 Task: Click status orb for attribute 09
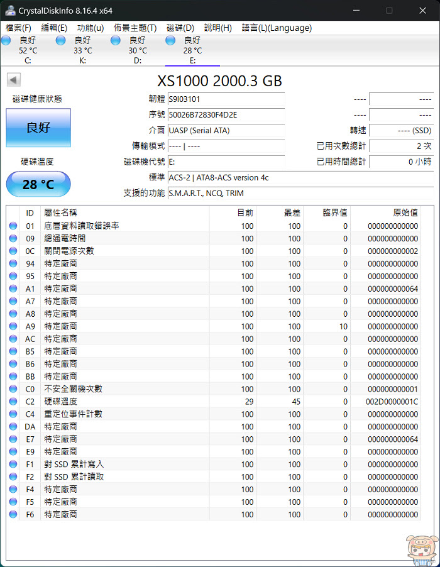click(13, 238)
